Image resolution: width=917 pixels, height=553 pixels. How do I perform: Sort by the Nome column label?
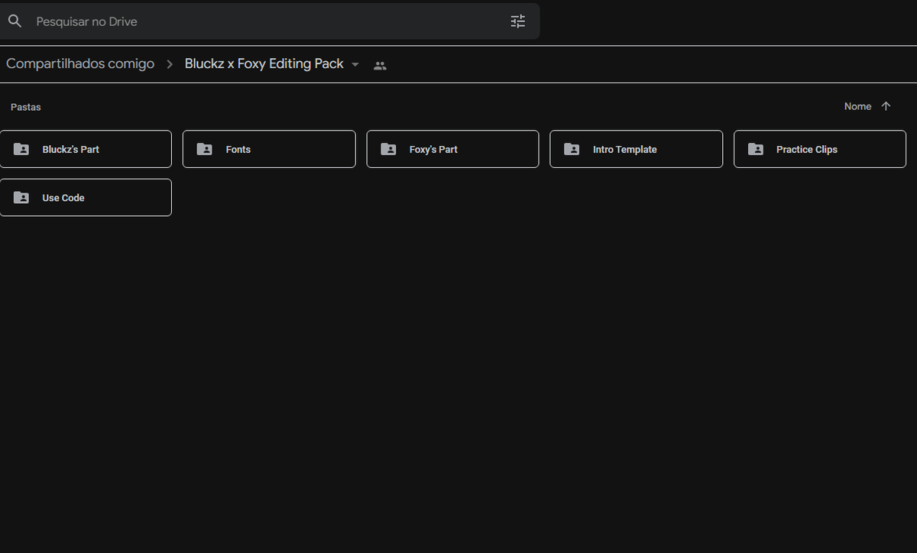857,106
